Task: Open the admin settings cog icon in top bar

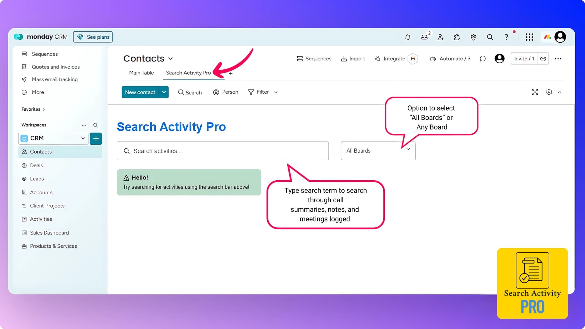Action: tap(473, 37)
